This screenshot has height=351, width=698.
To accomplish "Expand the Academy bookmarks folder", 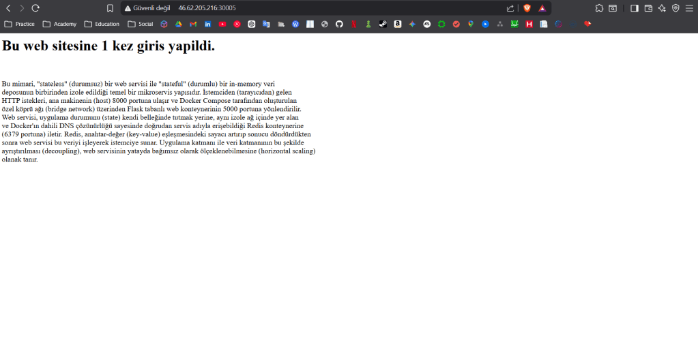I will (59, 24).
